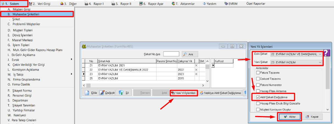Select company row with year 2015
Image resolution: width=334 pixels, height=124 pixels.
click(143, 78)
